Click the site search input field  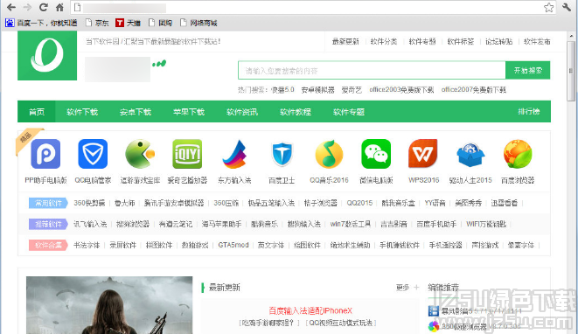click(x=372, y=70)
